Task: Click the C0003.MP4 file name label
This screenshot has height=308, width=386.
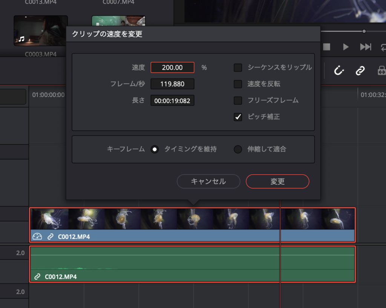Action: pyautogui.click(x=41, y=54)
